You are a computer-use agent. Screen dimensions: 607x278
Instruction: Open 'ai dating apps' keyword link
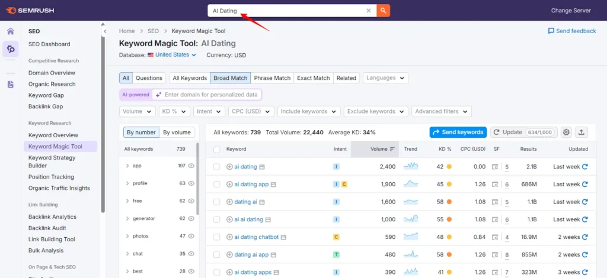pos(253,272)
